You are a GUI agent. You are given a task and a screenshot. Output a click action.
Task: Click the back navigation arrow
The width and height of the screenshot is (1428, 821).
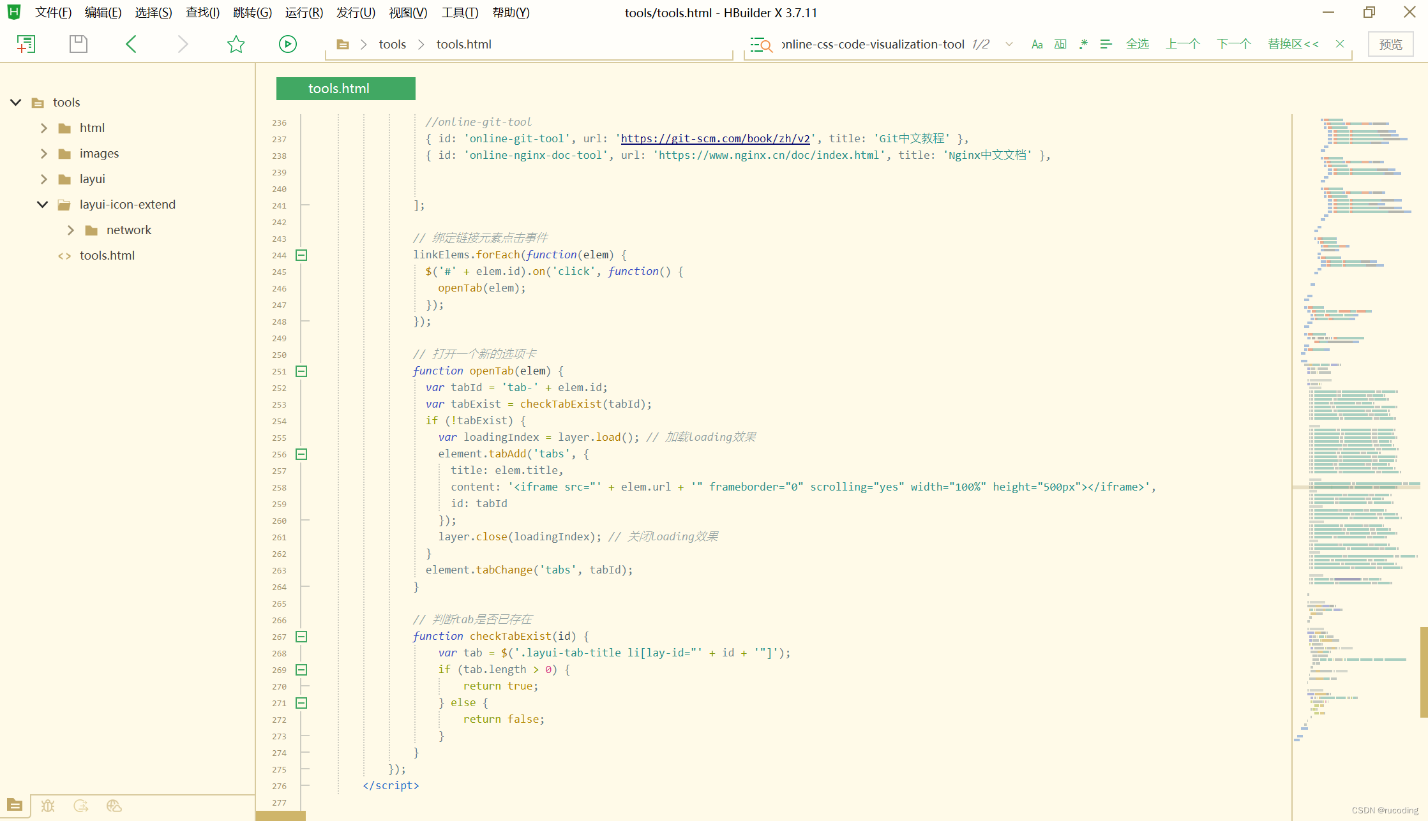click(x=132, y=44)
